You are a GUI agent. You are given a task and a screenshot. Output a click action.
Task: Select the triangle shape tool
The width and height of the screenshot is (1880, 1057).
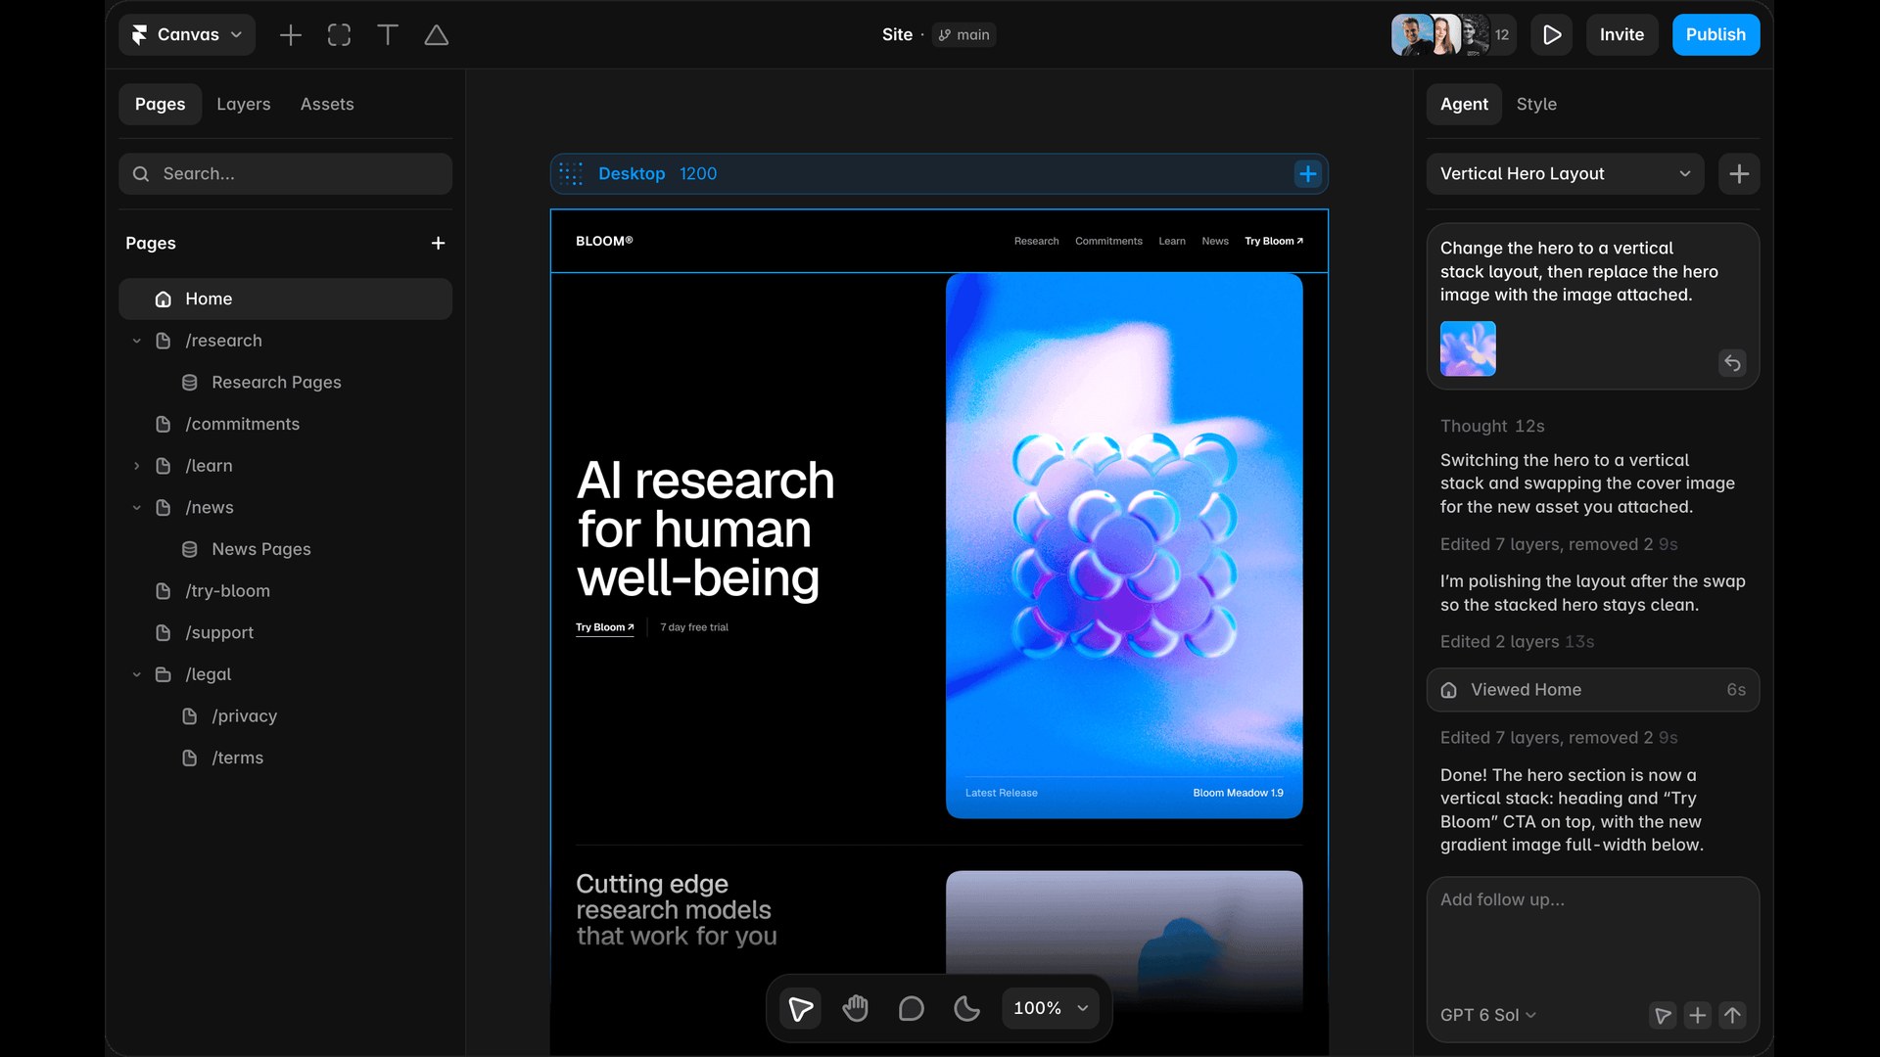click(437, 35)
